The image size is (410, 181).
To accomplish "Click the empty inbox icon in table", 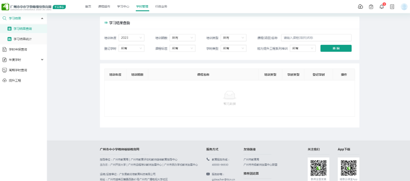I will click(229, 95).
